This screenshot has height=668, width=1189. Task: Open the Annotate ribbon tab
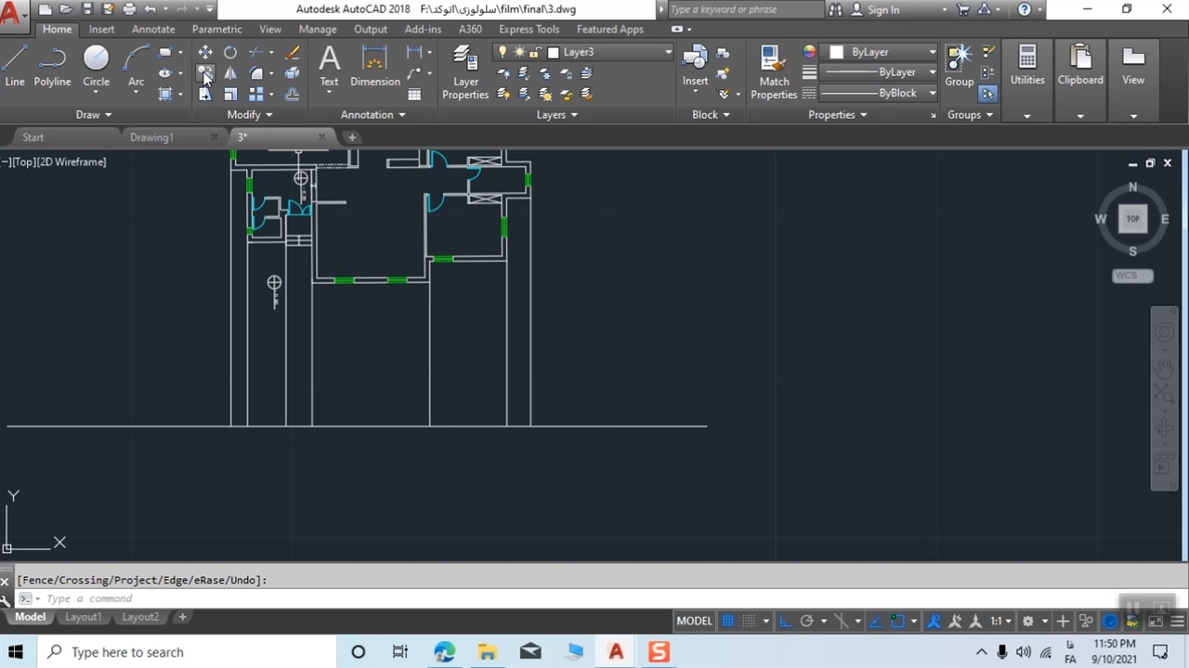point(153,29)
